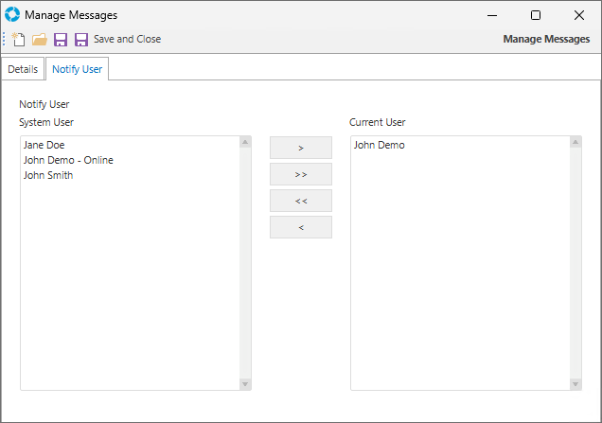Select the Notify User tab
Image resolution: width=602 pixels, height=423 pixels.
77,70
